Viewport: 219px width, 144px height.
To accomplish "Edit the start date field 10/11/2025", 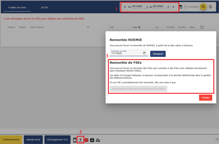I will click(x=139, y=7).
